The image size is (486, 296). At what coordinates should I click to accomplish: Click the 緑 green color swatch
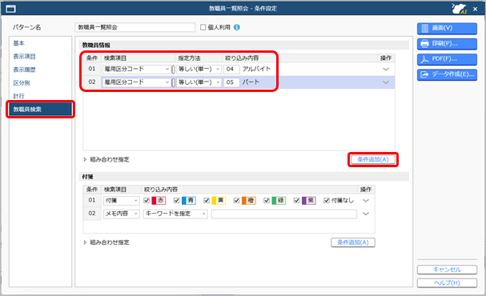click(x=279, y=201)
